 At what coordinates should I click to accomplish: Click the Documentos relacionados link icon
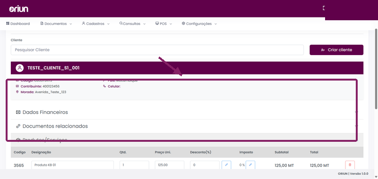click(x=18, y=126)
